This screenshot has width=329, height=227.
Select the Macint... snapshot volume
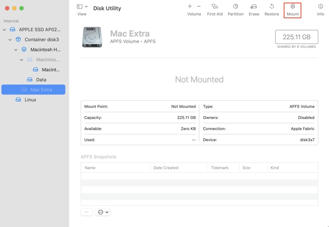coord(51,70)
